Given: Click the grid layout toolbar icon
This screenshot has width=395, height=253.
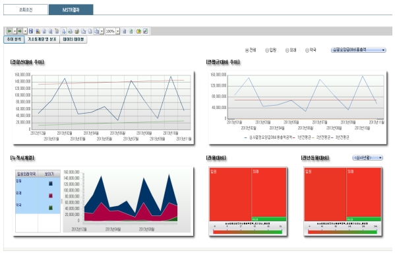Looking at the screenshot, I should tap(96, 31).
